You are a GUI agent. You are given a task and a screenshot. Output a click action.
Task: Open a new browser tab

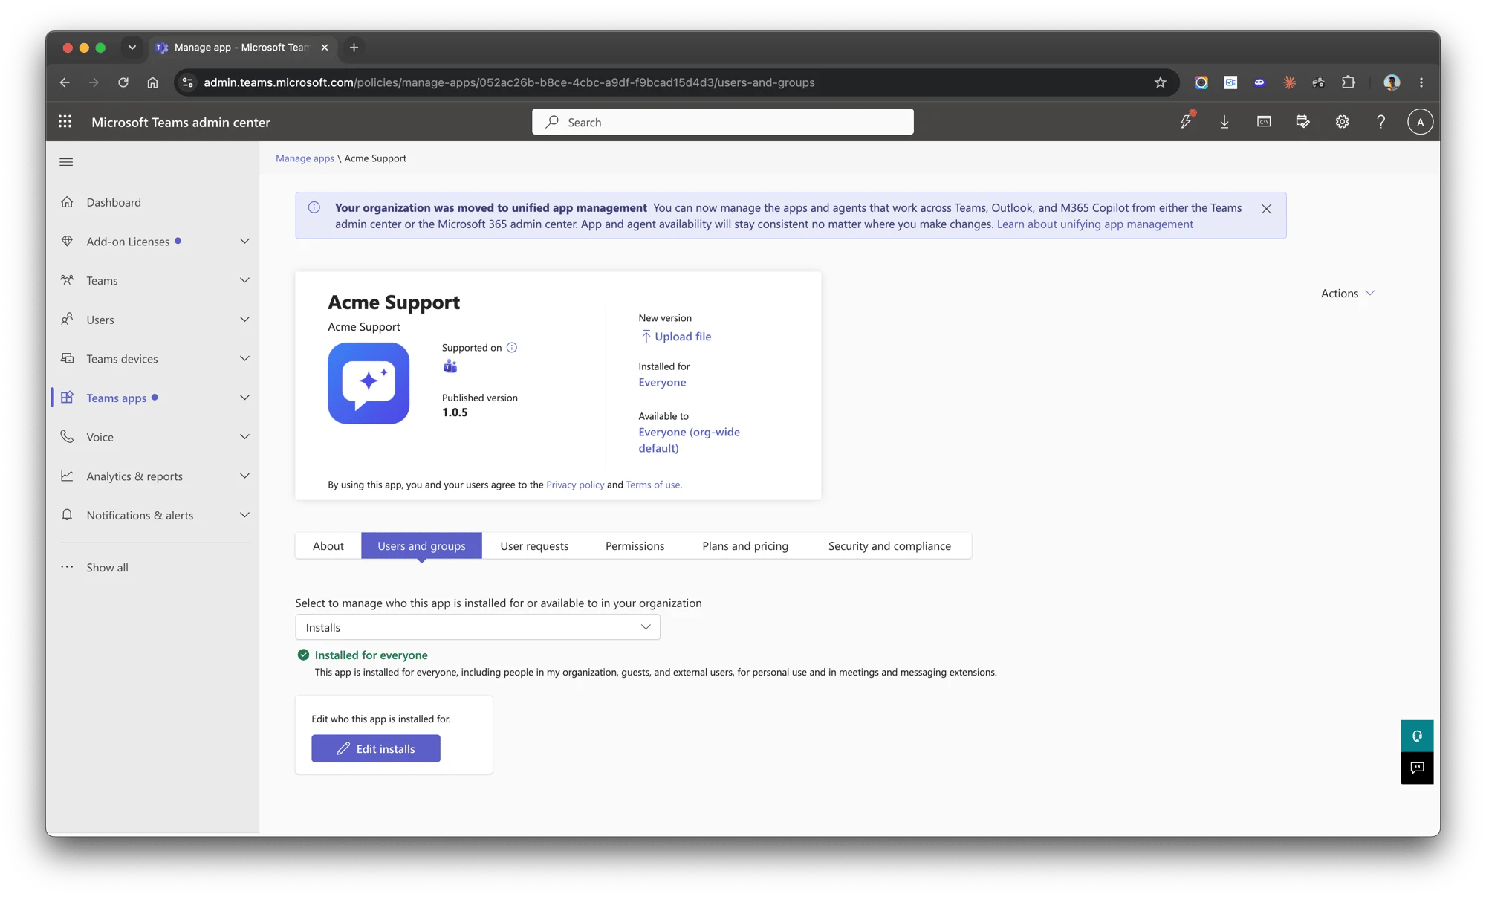354,48
